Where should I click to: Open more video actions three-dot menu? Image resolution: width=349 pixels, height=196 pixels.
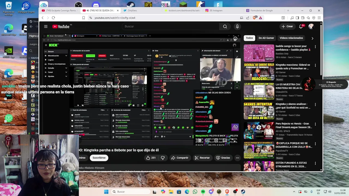[x=237, y=158]
